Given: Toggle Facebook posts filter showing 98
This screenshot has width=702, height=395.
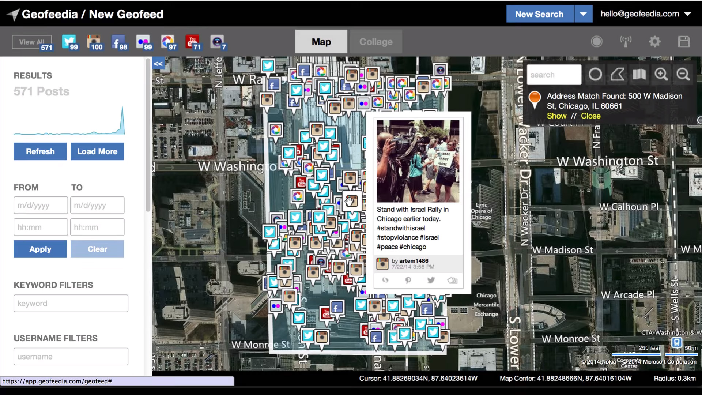Looking at the screenshot, I should point(119,42).
